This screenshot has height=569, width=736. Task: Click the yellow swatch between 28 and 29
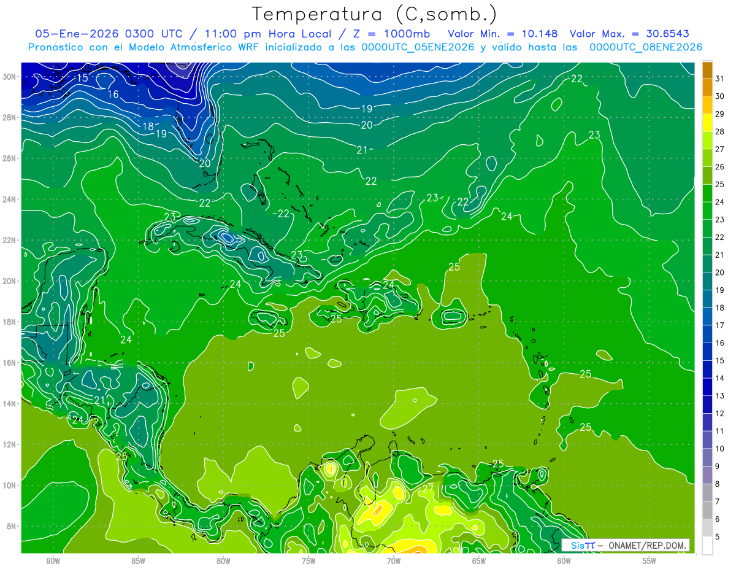[707, 122]
